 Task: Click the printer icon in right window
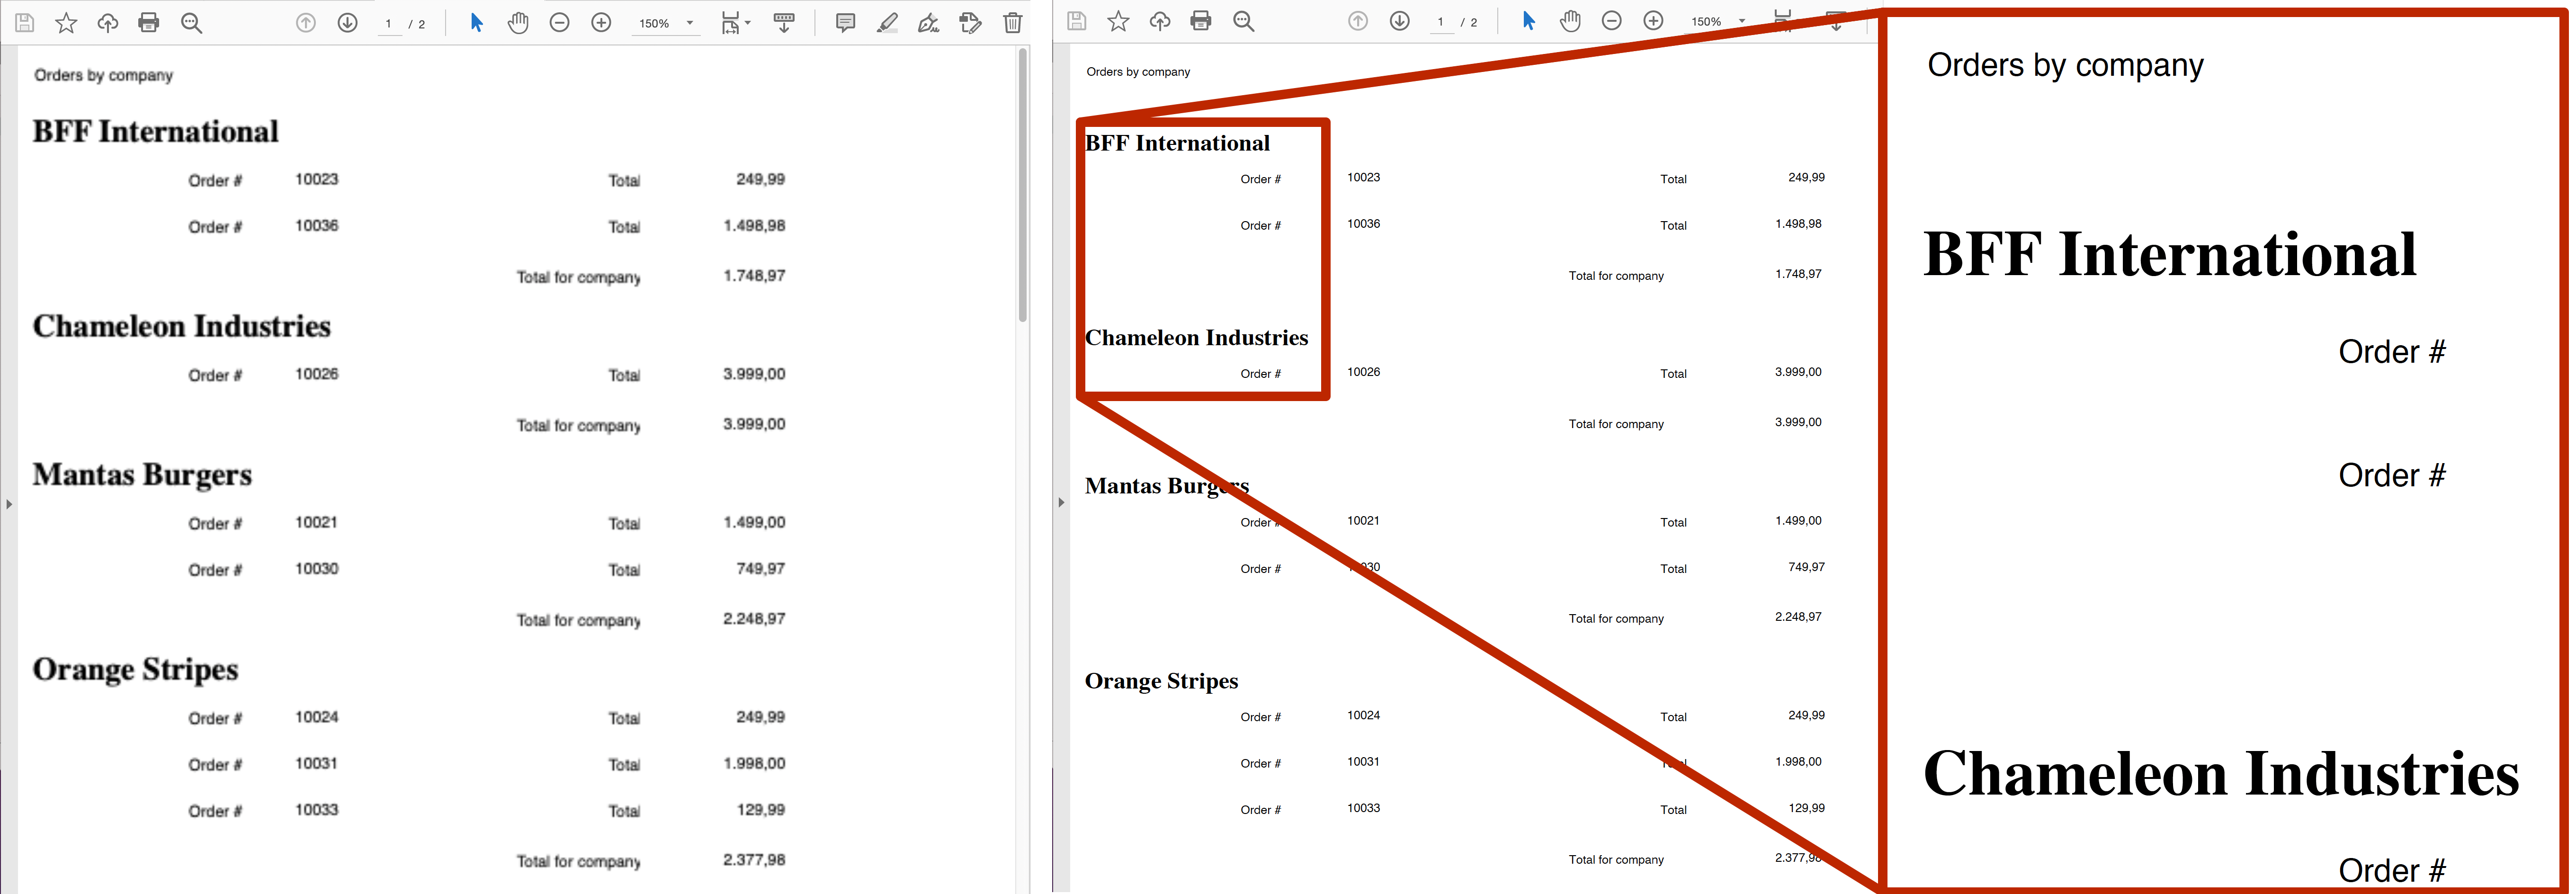tap(1201, 21)
